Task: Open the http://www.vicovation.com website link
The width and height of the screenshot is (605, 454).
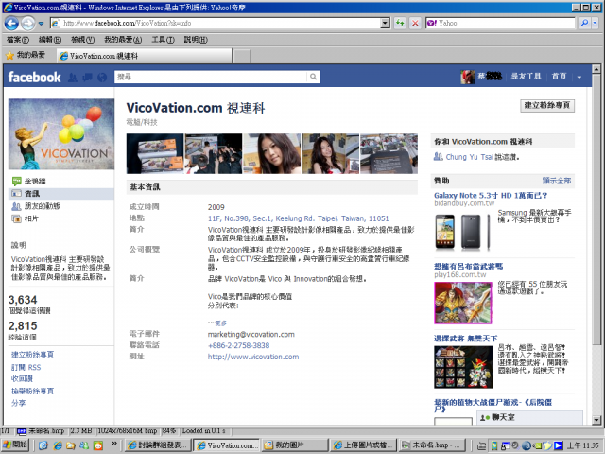Action: tap(253, 357)
